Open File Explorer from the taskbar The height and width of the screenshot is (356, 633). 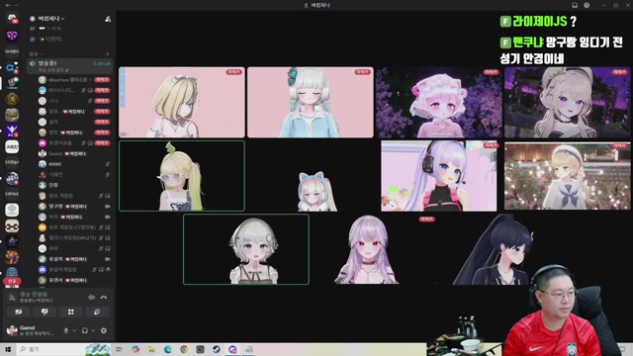[151, 349]
